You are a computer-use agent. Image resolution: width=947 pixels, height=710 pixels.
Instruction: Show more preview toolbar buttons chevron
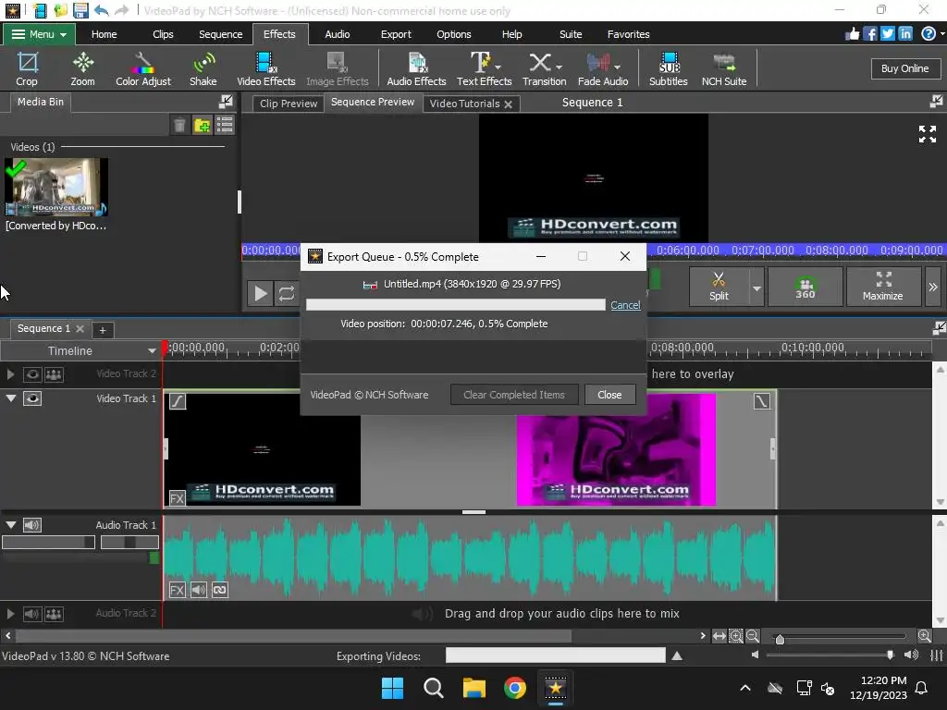(933, 287)
